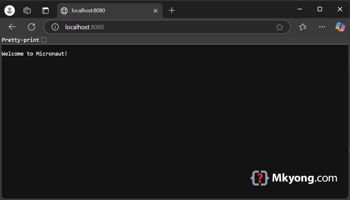Open the Settings and more ellipsis menu
Image resolution: width=350 pixels, height=200 pixels.
point(322,27)
